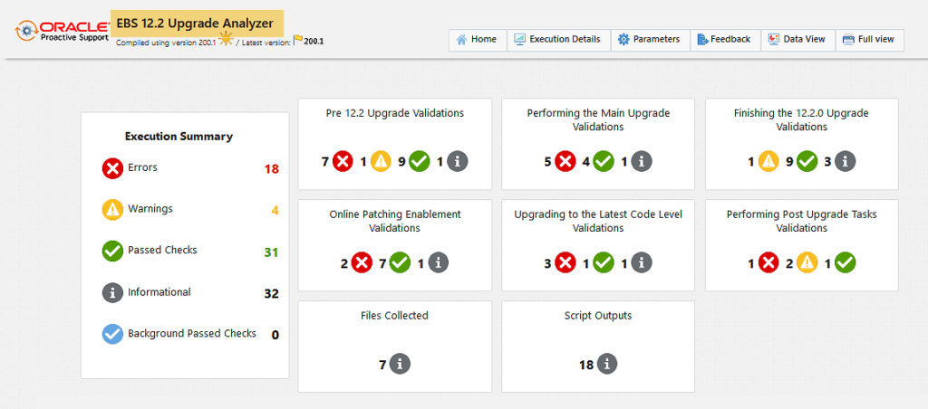Click the warning icon in Finishing the 12.2.0 Upgrade card
The width and height of the screenshot is (928, 409).
click(x=768, y=161)
